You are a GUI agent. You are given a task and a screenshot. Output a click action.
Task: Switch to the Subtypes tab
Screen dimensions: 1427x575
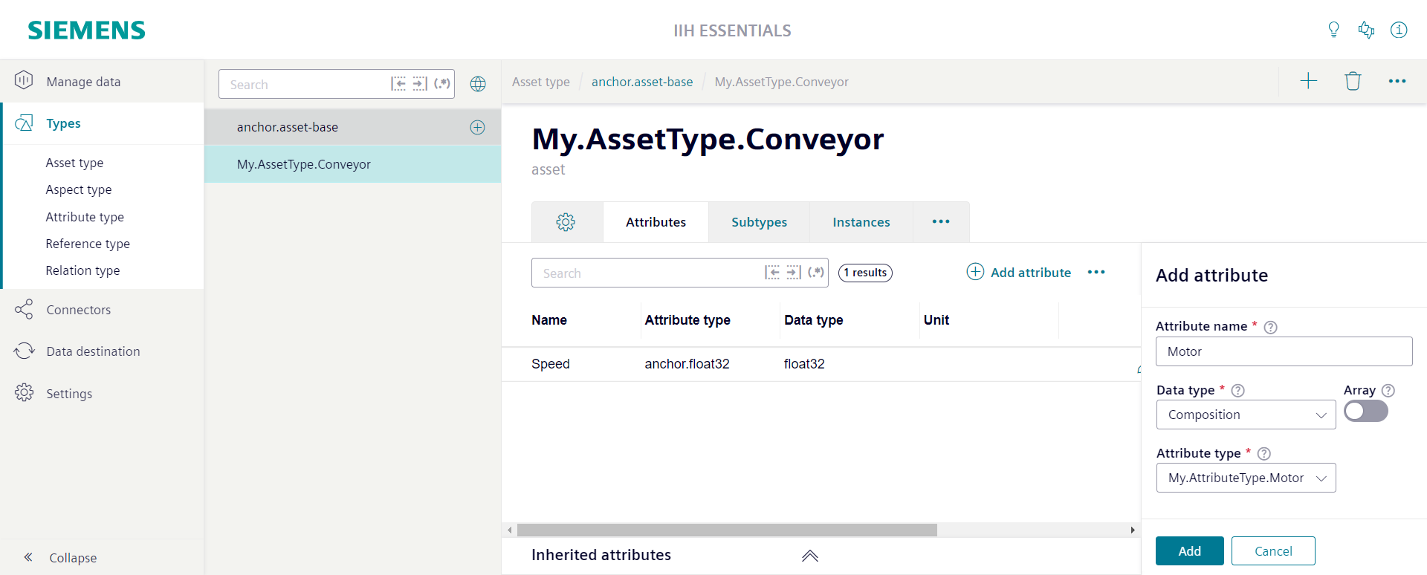[759, 221]
